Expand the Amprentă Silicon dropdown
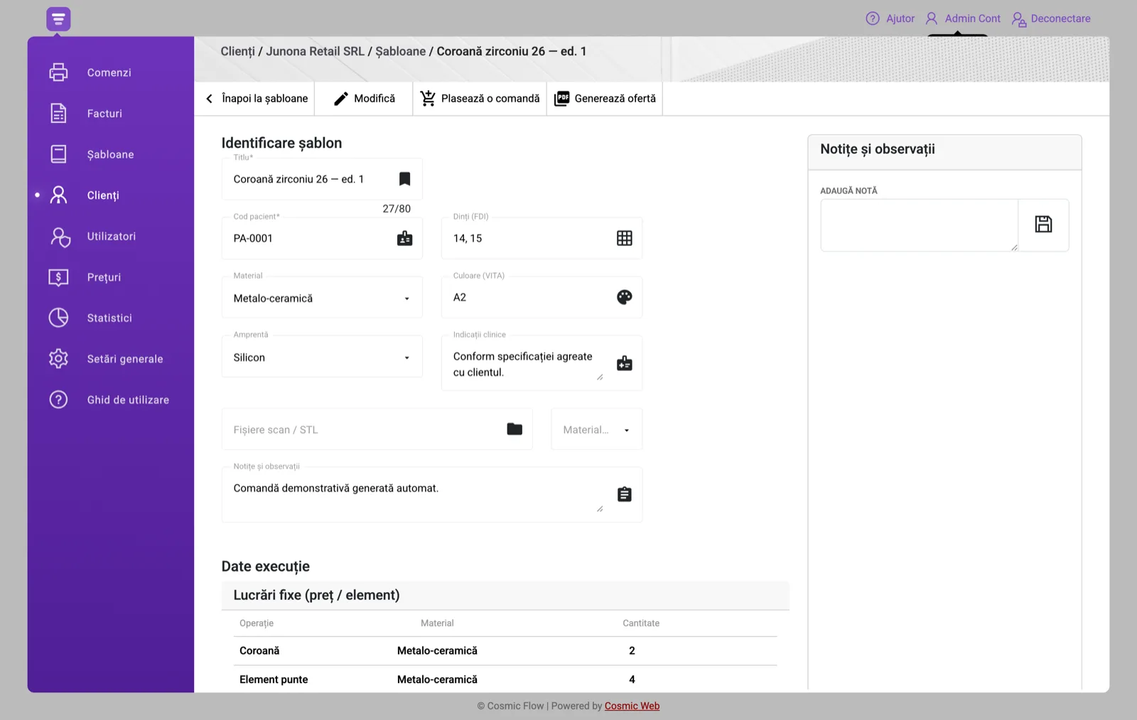Image resolution: width=1137 pixels, height=720 pixels. [x=322, y=357]
